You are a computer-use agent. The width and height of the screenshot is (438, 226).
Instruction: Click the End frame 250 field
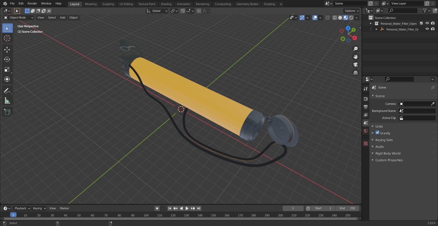(x=348, y=208)
